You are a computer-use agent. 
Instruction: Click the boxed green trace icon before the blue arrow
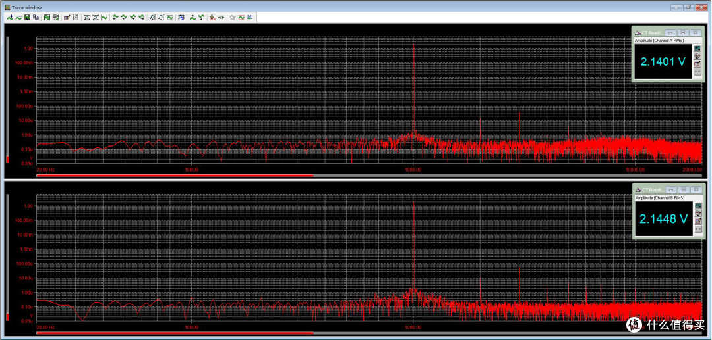click(170, 18)
